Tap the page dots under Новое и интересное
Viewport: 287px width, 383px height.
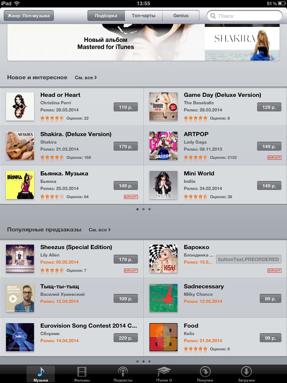point(143,209)
